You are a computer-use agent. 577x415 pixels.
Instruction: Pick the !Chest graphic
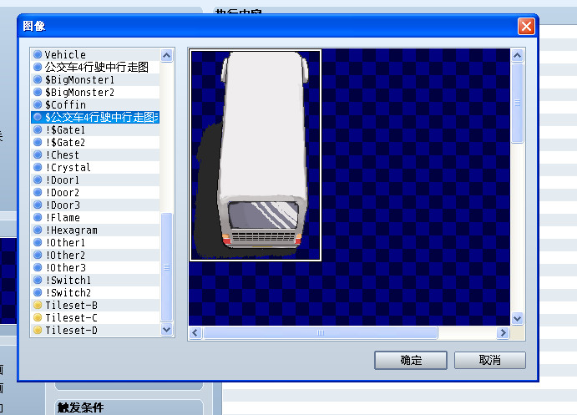(95, 154)
